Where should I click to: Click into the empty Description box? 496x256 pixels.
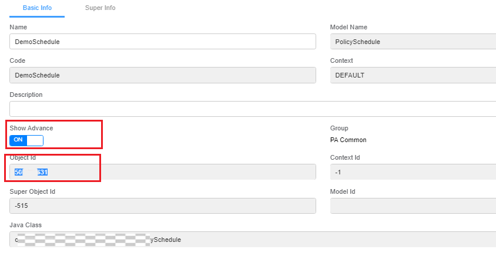[x=253, y=109]
